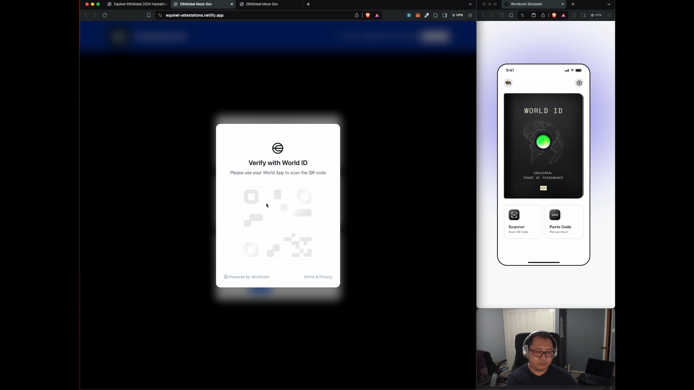Expand the tab list in the left browser
694x390 pixels.
coord(470,4)
